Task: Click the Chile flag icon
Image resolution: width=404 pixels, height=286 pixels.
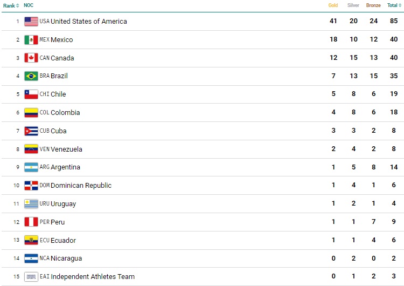Action: point(31,94)
